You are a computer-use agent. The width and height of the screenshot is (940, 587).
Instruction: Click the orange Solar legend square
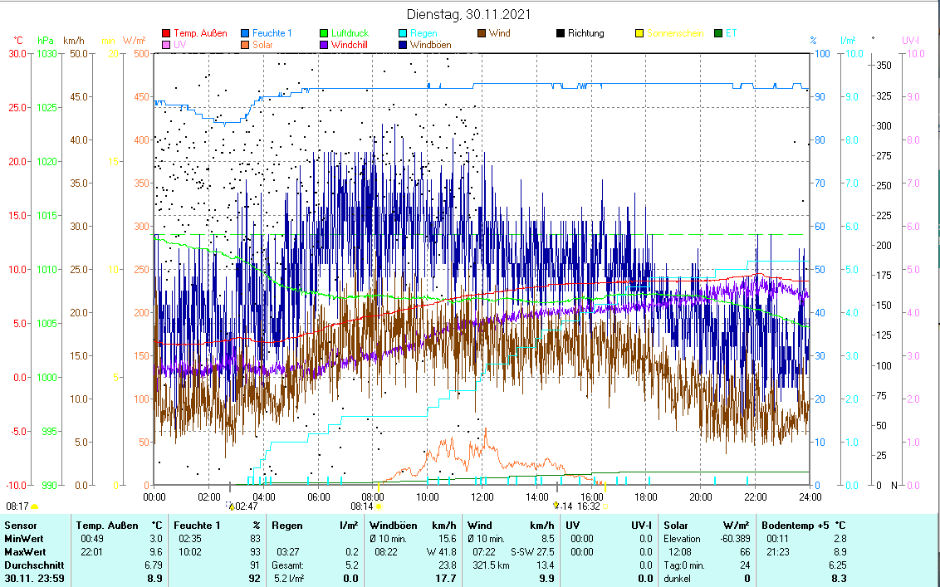[245, 45]
